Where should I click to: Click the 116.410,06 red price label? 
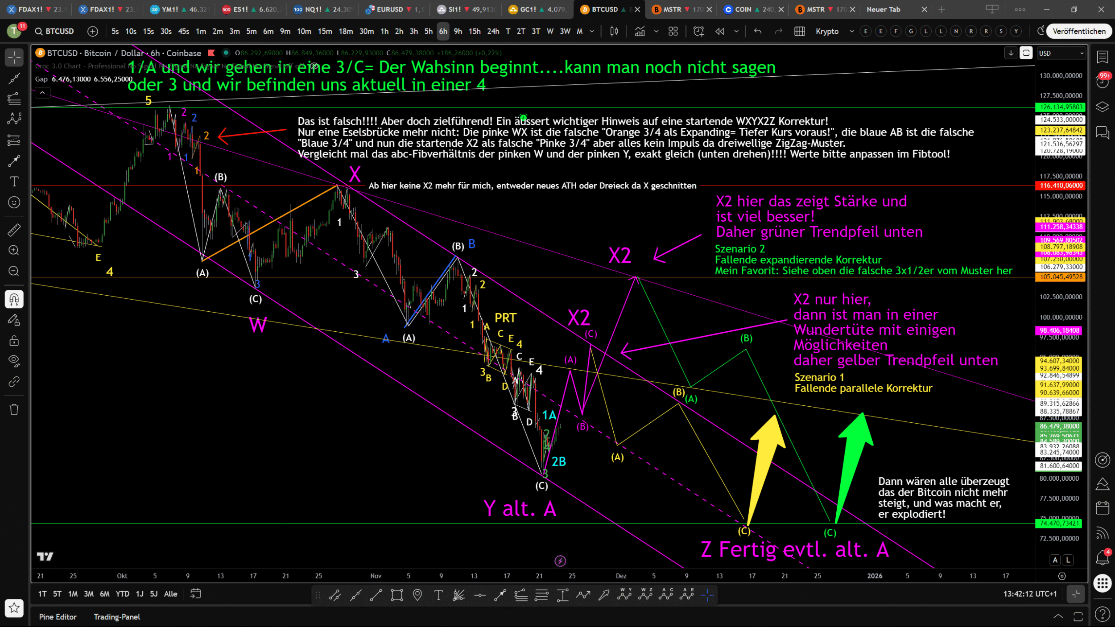coord(1060,186)
